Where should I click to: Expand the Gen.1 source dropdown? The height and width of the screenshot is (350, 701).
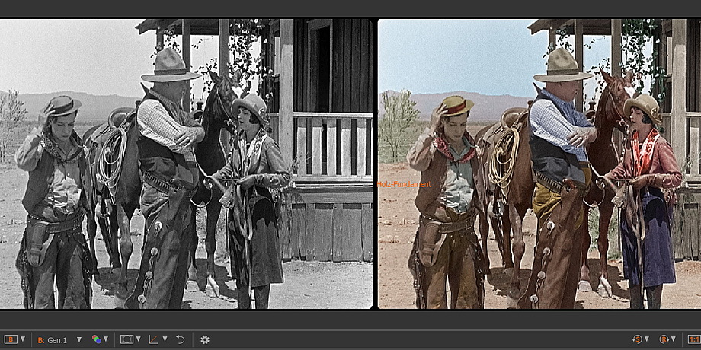tap(79, 339)
